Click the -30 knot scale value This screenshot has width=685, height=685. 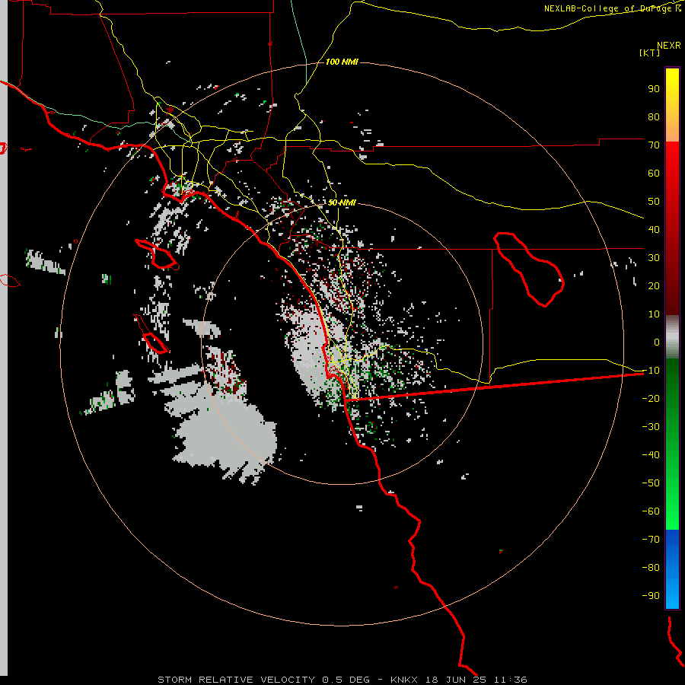pyautogui.click(x=651, y=427)
